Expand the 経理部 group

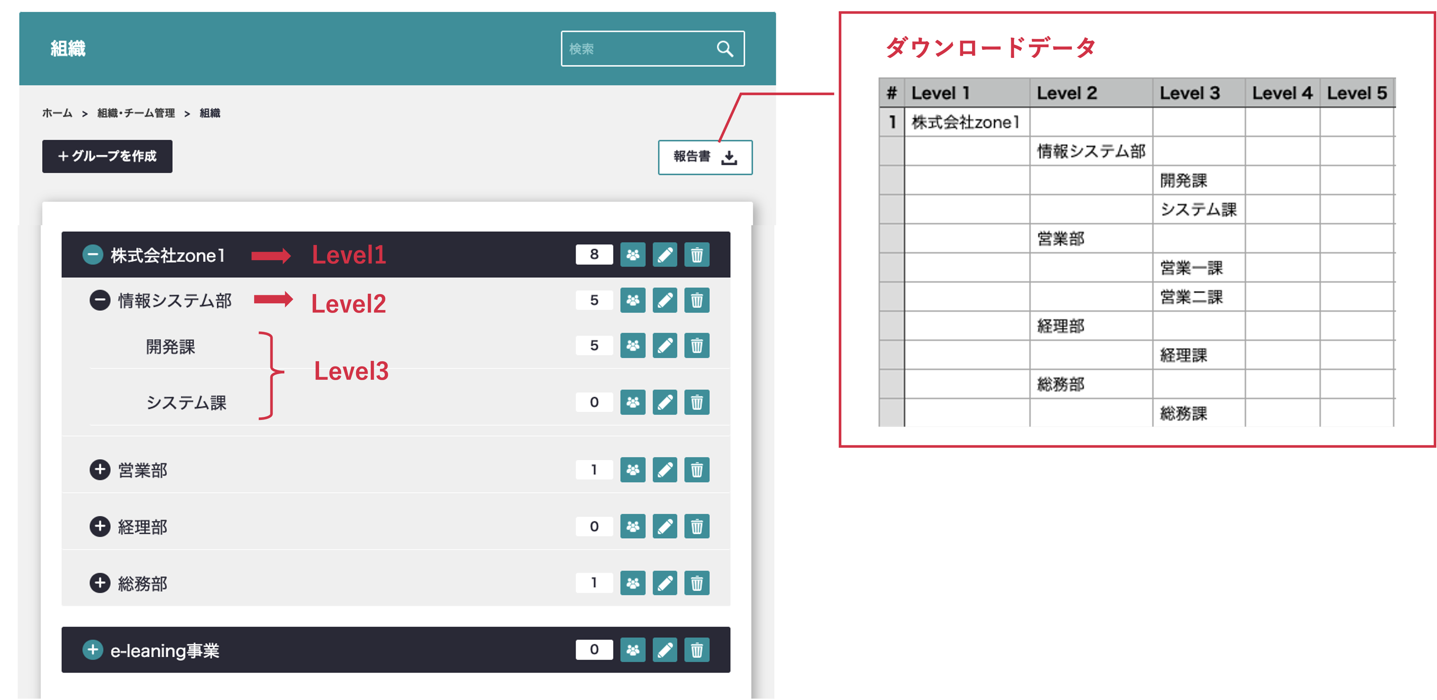pos(100,526)
